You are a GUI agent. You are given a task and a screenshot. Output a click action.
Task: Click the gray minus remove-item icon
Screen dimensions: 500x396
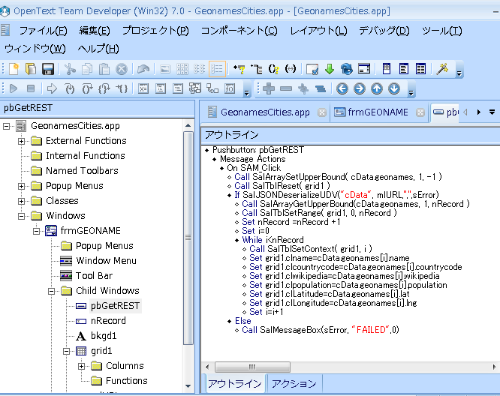point(286,88)
